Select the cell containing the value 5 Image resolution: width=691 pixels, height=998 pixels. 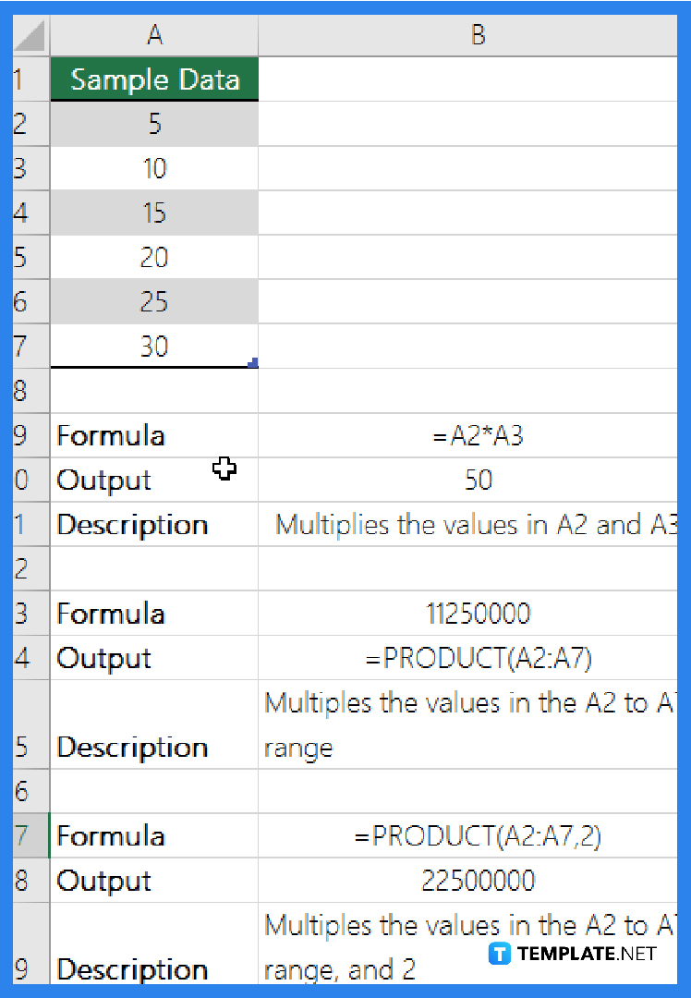154,124
